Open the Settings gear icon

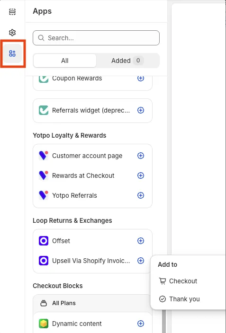12,33
